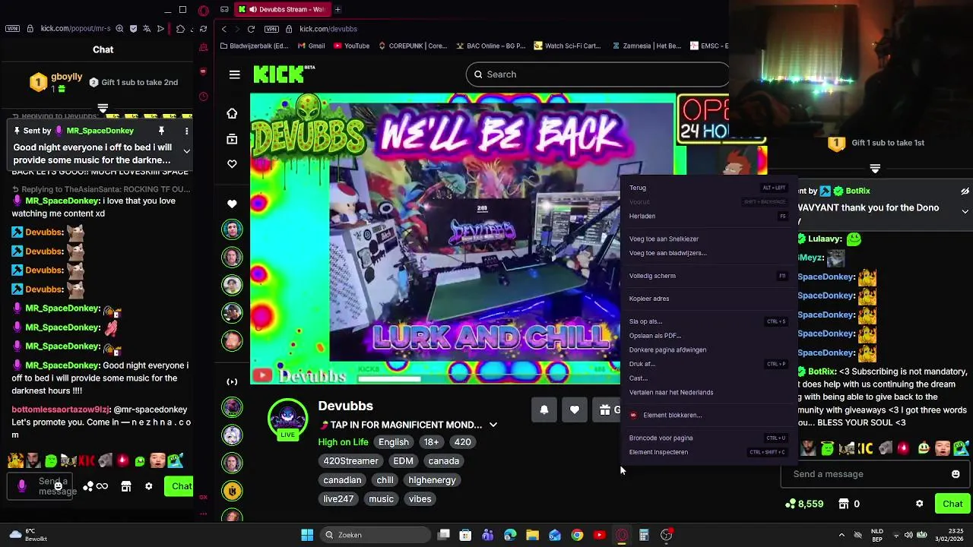The image size is (973, 547).
Task: Toggle VPN badge in popout address bar
Action: [12, 29]
